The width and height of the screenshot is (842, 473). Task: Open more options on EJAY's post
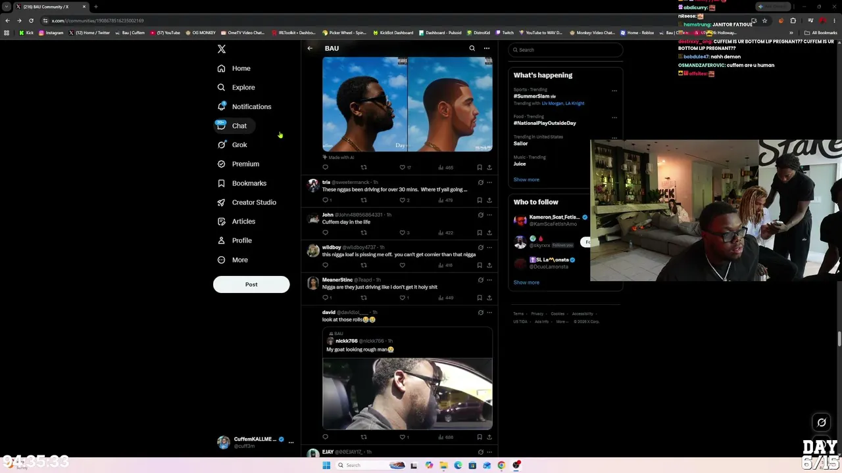pyautogui.click(x=489, y=452)
